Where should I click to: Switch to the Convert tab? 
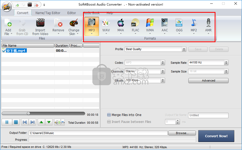[x=23, y=13]
